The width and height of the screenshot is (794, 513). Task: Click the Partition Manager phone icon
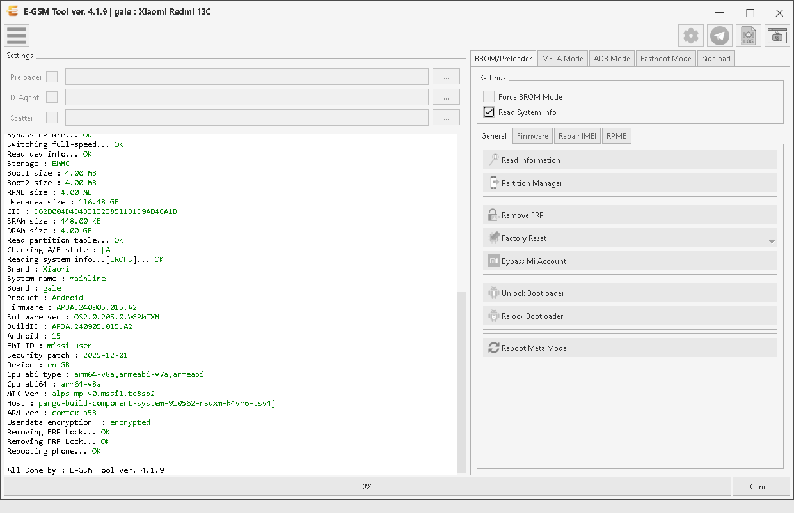(493, 183)
